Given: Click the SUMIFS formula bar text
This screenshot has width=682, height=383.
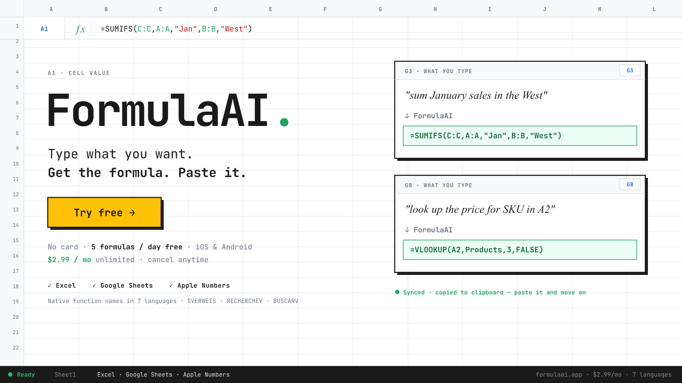Looking at the screenshot, I should point(176,29).
